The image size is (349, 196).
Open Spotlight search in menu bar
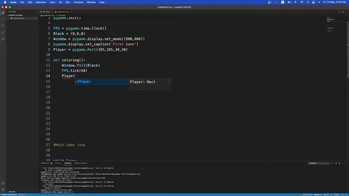pos(308,2)
